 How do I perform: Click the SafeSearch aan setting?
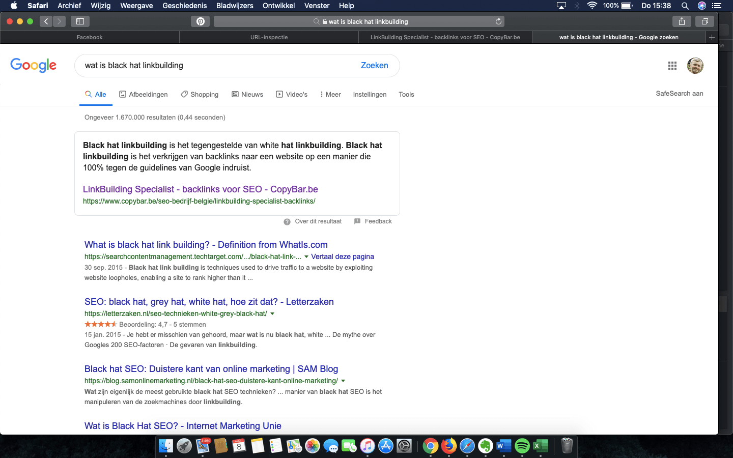point(680,94)
